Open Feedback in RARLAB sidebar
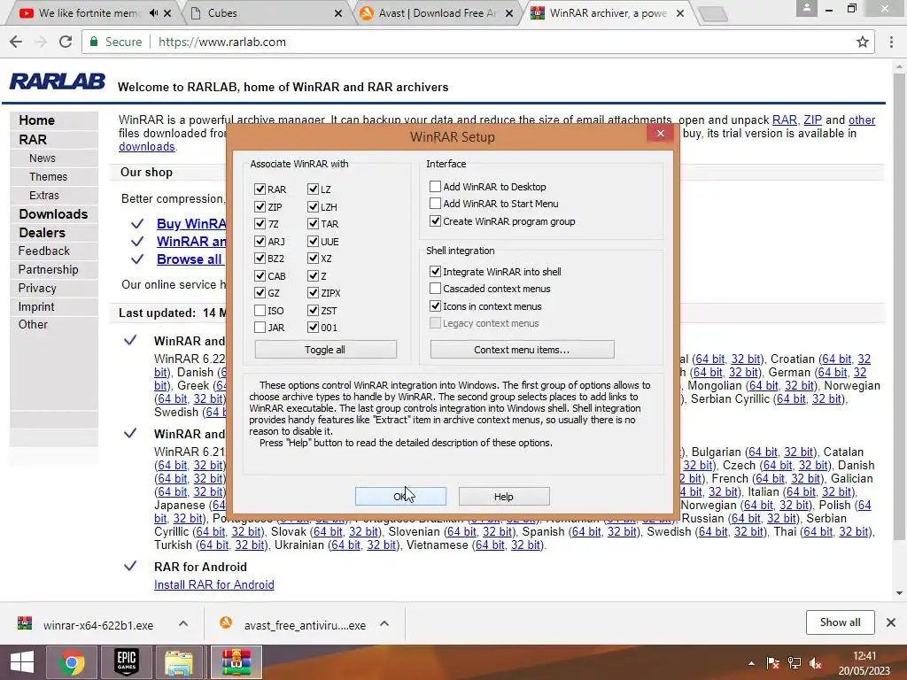 click(x=44, y=251)
